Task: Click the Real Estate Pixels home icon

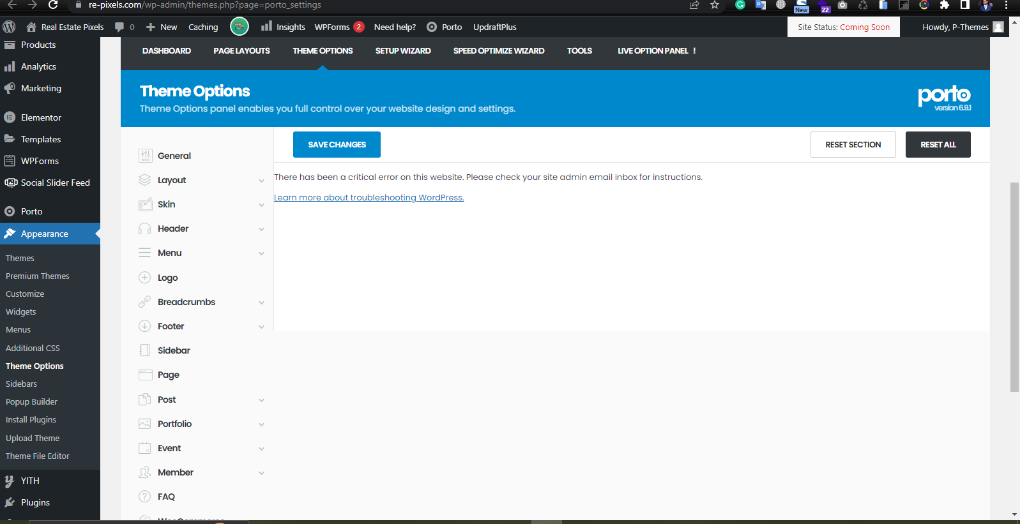Action: click(31, 27)
